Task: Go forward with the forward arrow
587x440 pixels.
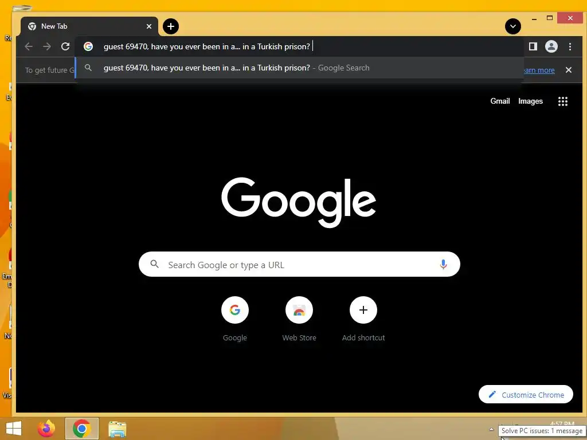Action: 47,46
